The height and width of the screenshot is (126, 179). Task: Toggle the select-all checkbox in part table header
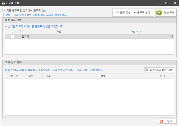[13, 32]
